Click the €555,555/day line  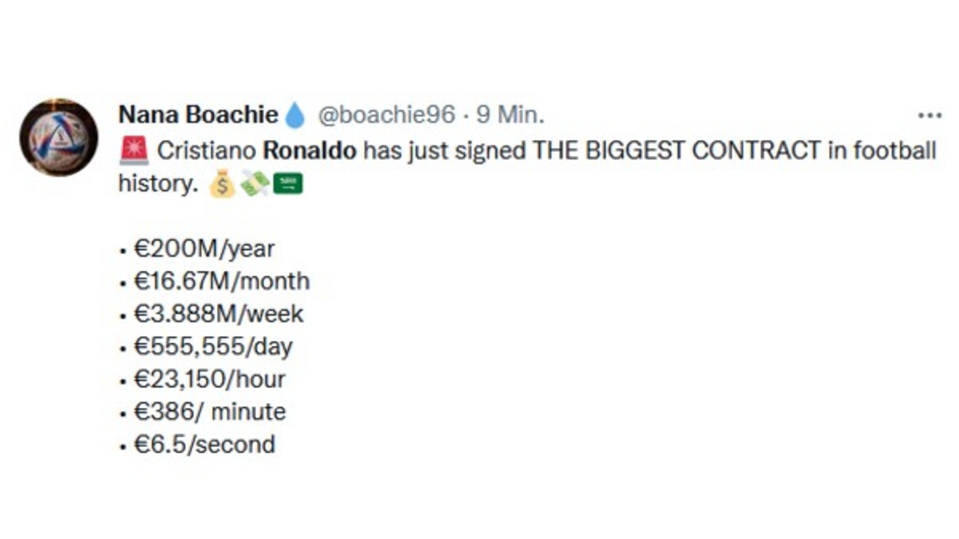pos(213,346)
